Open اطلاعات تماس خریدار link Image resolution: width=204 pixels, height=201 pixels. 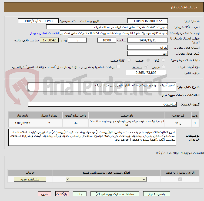(x=45, y=33)
